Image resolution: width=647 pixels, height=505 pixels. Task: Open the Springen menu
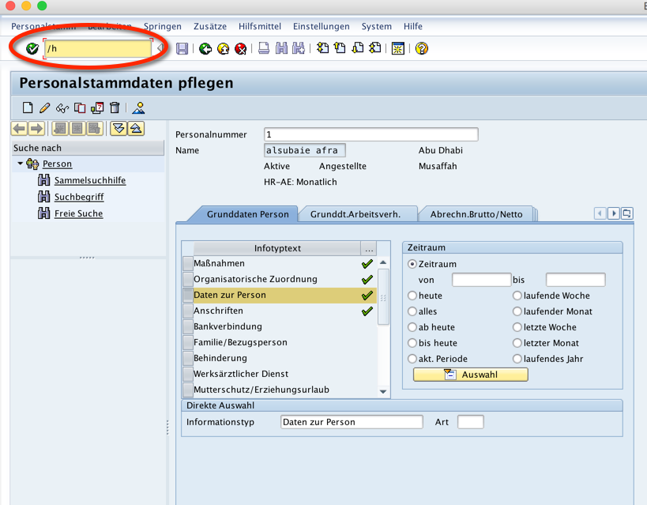pos(162,26)
